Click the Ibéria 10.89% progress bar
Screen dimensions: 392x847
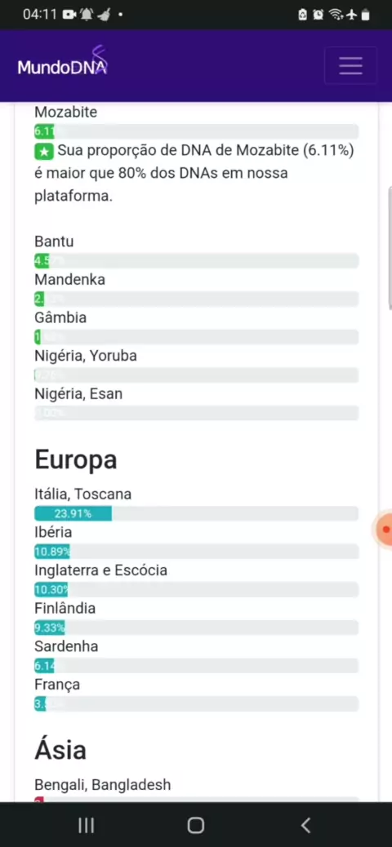click(196, 552)
